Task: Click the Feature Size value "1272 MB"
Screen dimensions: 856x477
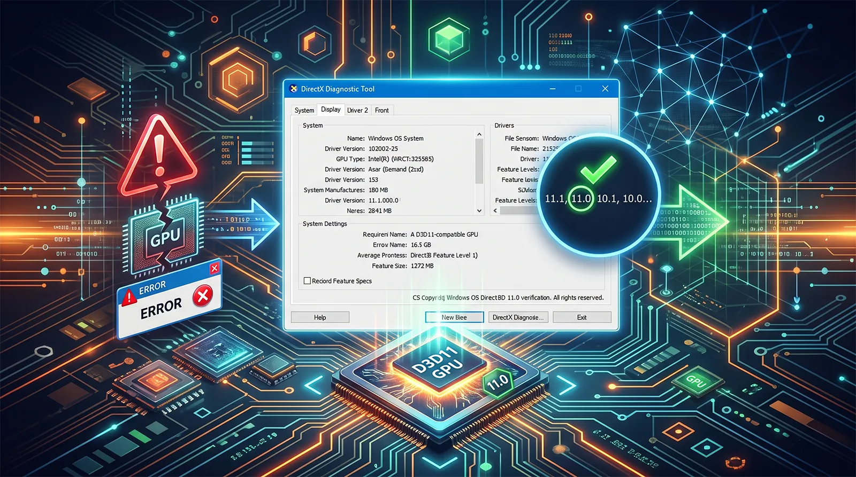Action: click(x=422, y=266)
